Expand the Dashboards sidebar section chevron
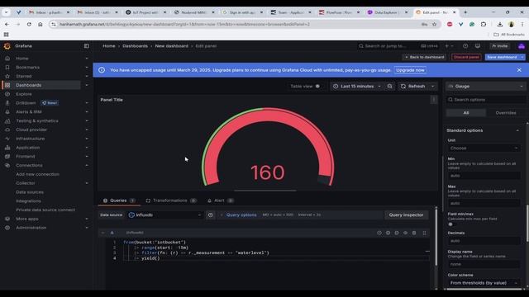 point(87,85)
